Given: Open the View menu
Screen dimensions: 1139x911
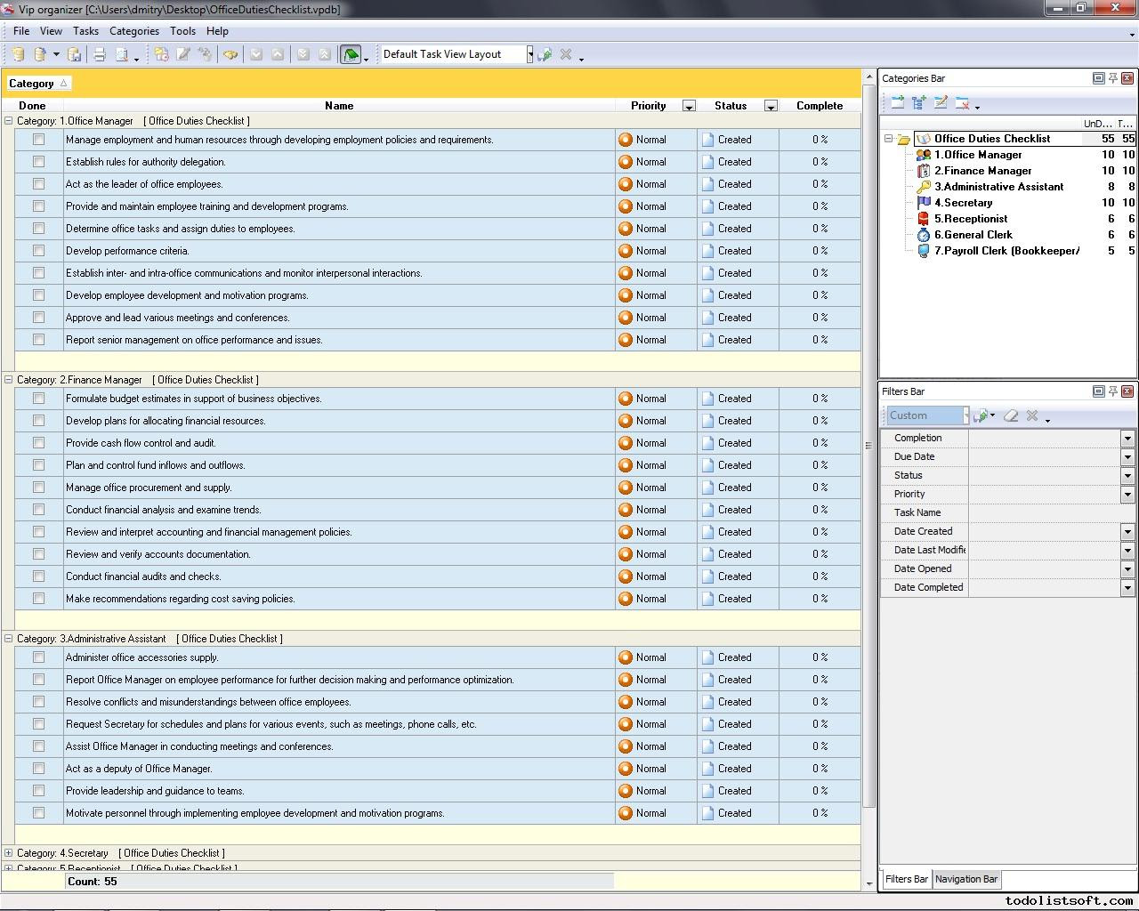Looking at the screenshot, I should click(x=51, y=31).
